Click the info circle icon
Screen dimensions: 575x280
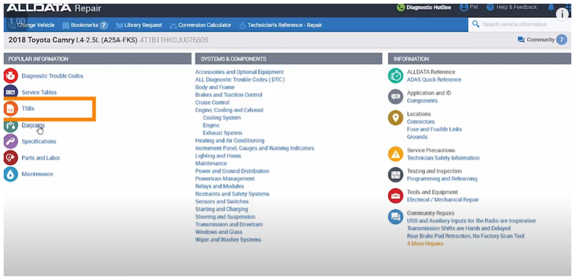562,14
